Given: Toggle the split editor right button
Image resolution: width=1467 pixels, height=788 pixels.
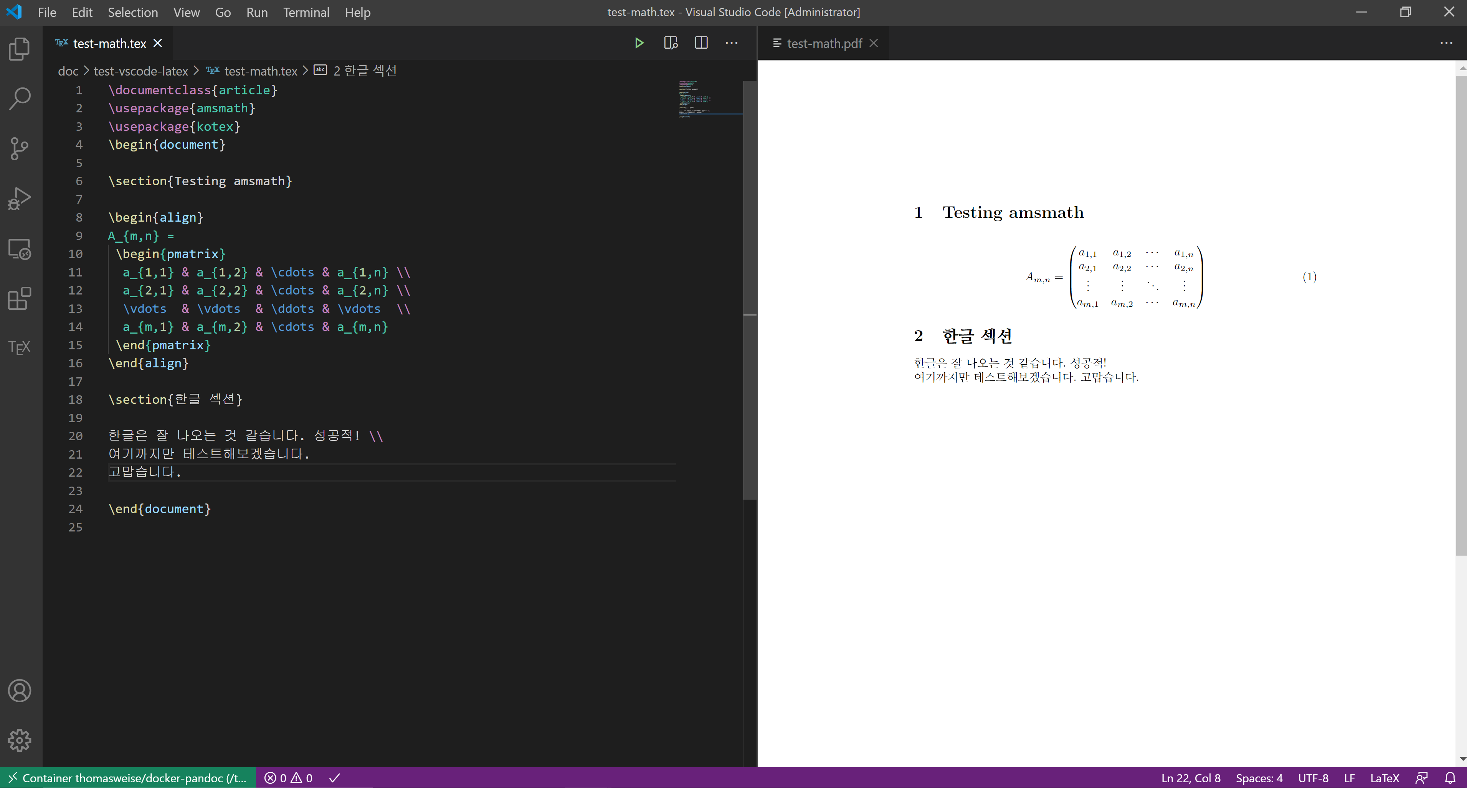Looking at the screenshot, I should click(x=701, y=43).
